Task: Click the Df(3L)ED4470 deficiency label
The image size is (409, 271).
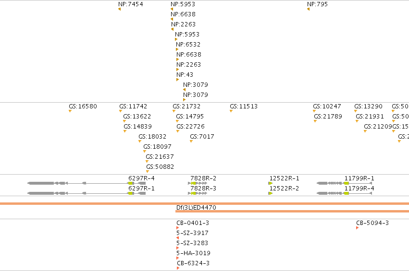Action: pyautogui.click(x=196, y=208)
